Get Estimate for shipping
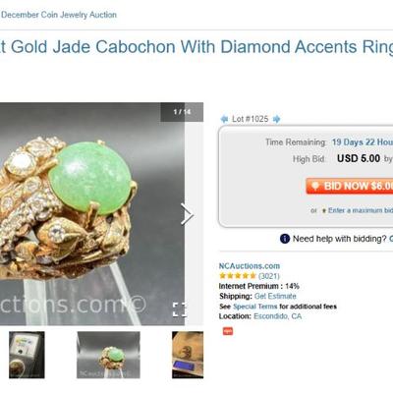This screenshot has height=393, width=393. point(275,296)
